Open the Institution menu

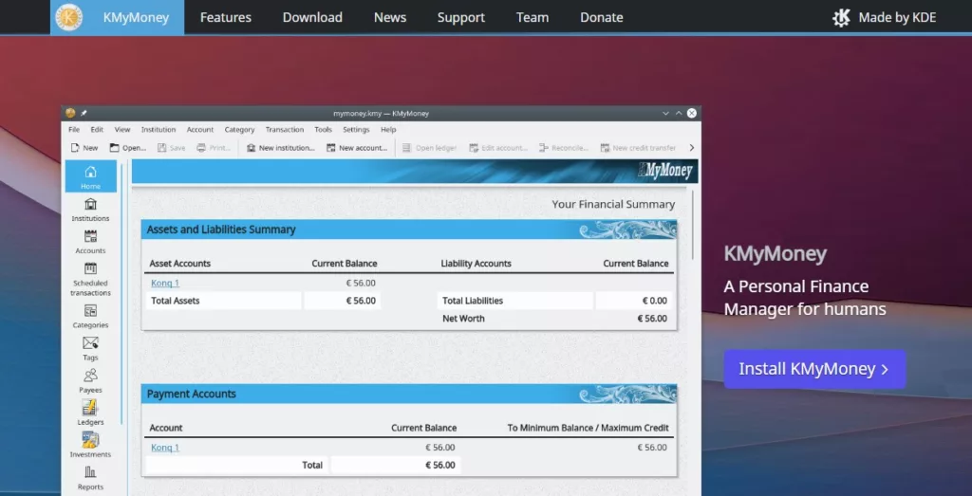(159, 129)
